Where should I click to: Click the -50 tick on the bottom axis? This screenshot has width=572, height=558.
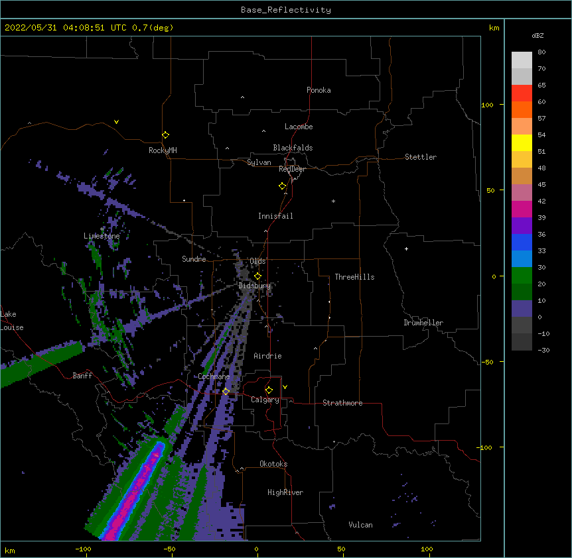point(169,549)
